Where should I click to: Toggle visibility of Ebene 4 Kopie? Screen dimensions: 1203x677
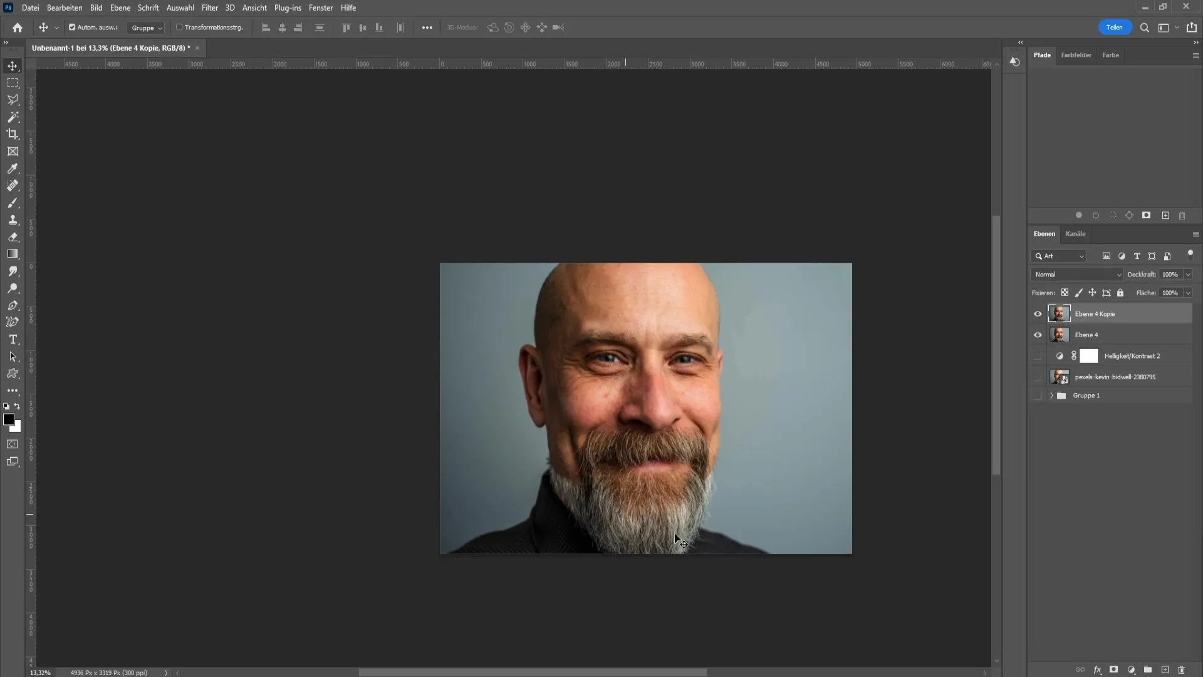1038,313
